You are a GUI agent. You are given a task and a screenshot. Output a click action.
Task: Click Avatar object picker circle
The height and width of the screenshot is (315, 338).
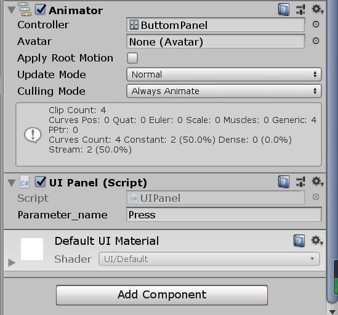[x=316, y=41]
